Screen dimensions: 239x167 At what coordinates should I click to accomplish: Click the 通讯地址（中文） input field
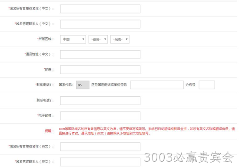[100, 55]
